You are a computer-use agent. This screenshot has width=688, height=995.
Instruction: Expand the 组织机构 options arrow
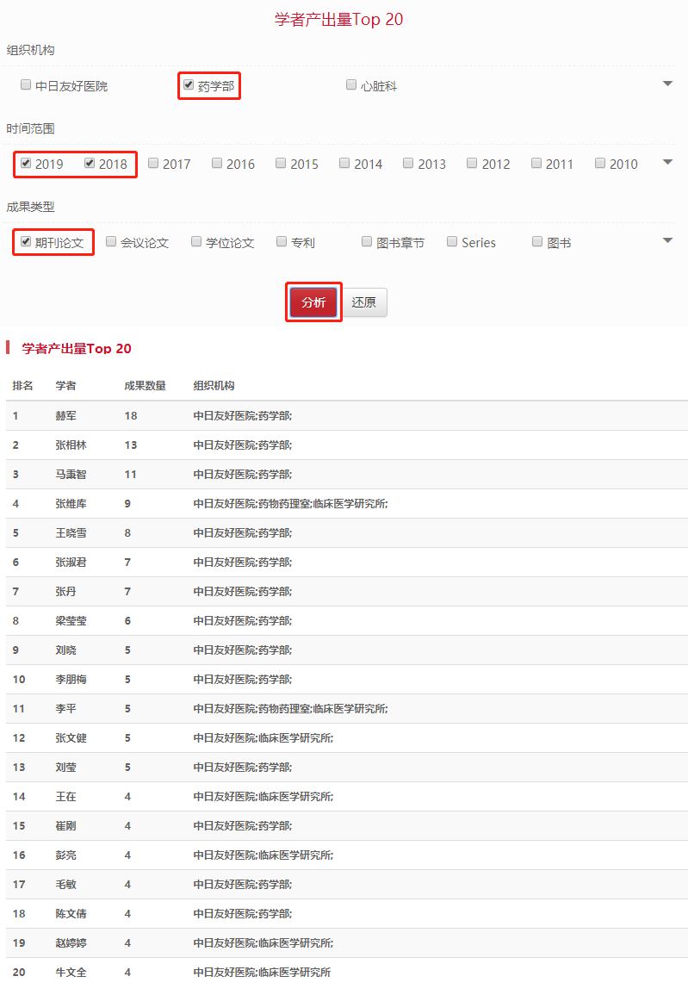coord(667,84)
